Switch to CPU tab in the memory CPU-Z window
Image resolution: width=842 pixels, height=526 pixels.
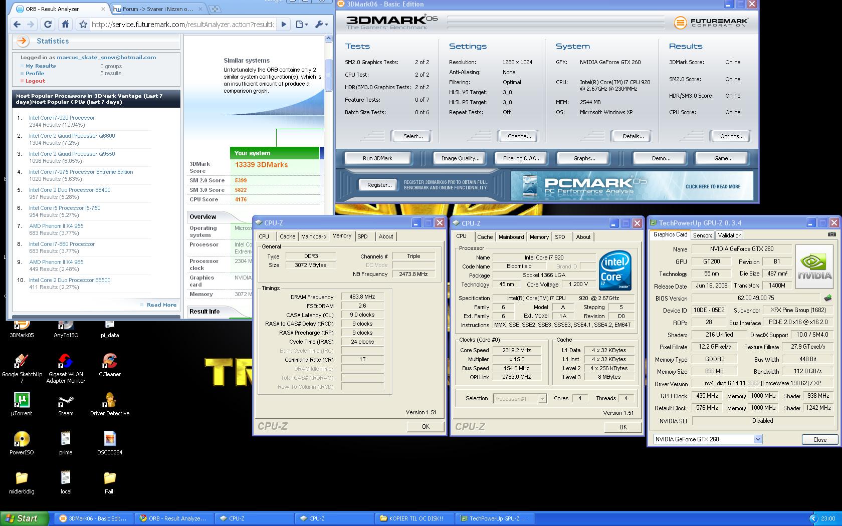[264, 236]
